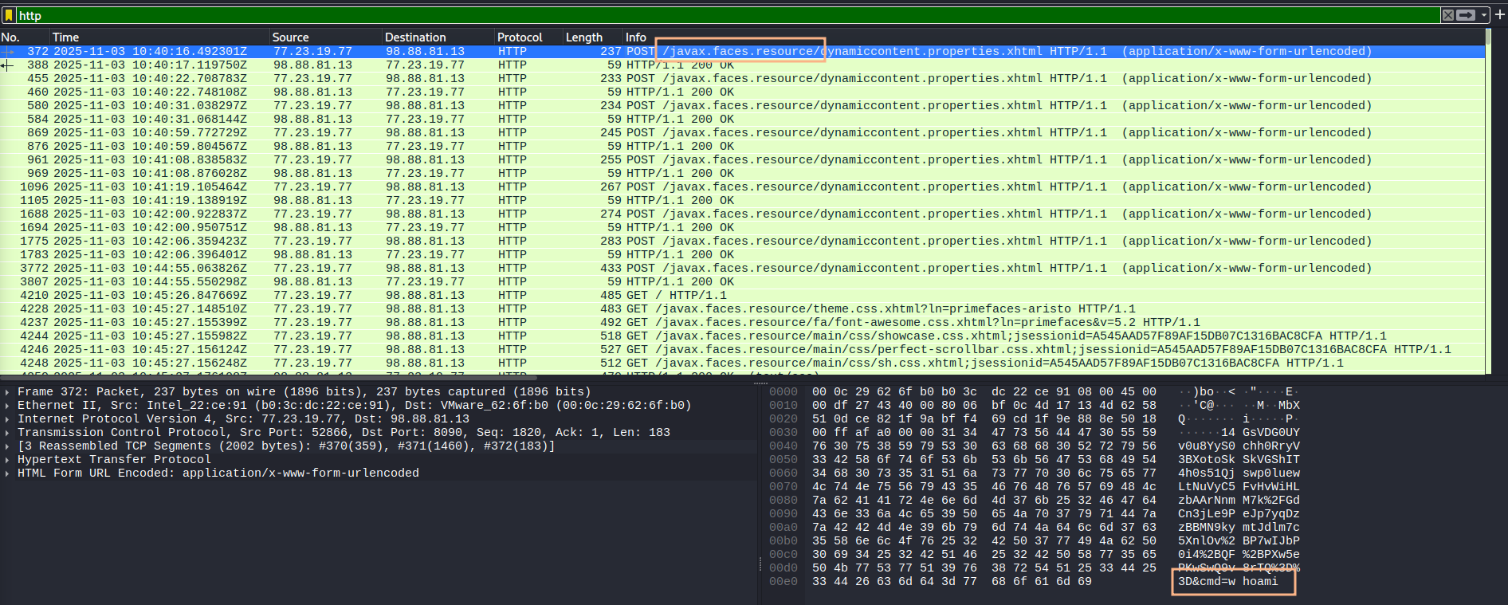Click ASCII text 'zbAArNnm M7k%2FGd' in bytes pane
The image size is (1508, 605).
(1239, 501)
